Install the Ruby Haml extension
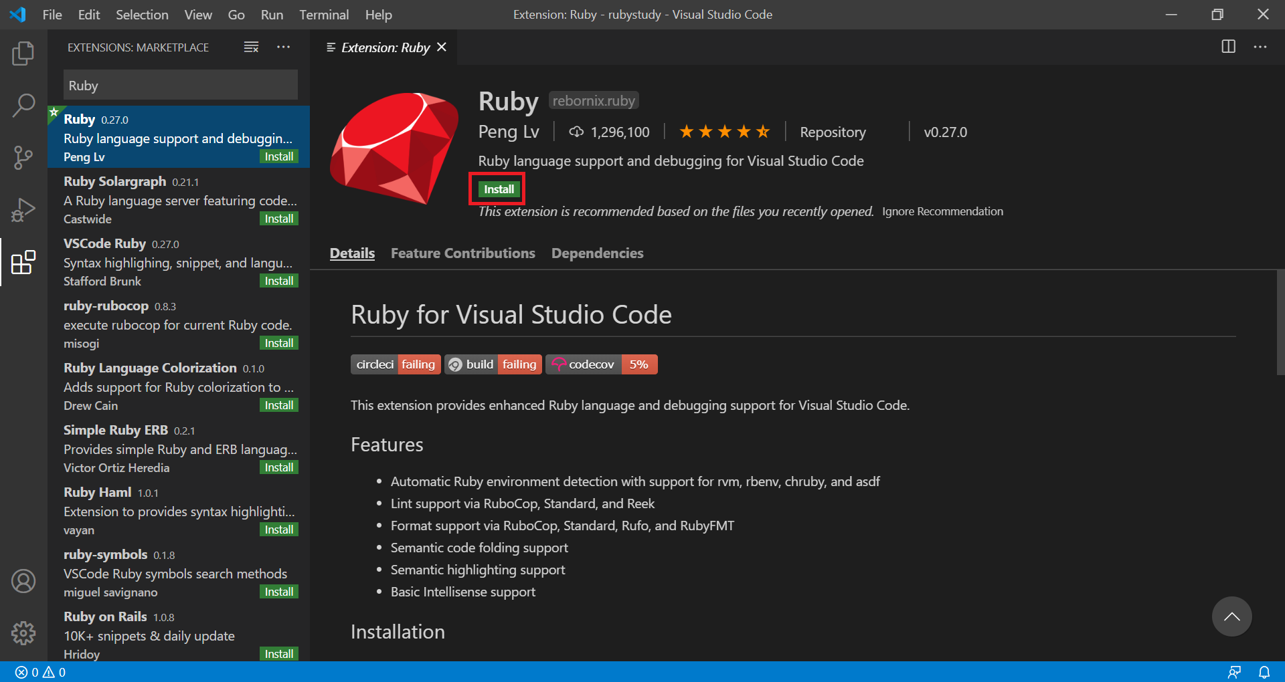1285x682 pixels. 279,530
